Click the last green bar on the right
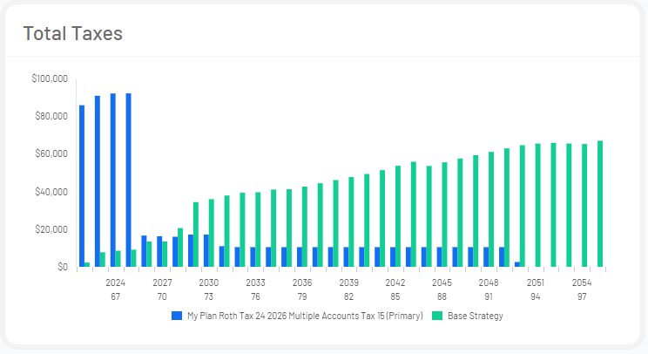The width and height of the screenshot is (648, 354). tap(600, 204)
